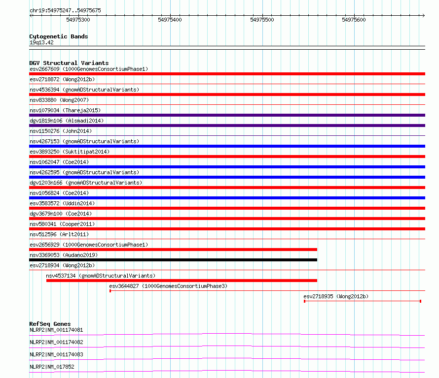This screenshot has height=378, width=439.
Task: Open variant nsv4537134 (gnomADStructuralVariants)
Action: 101,276
